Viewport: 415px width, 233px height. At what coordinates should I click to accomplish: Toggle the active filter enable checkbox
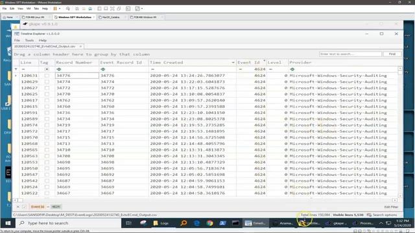(x=24, y=207)
